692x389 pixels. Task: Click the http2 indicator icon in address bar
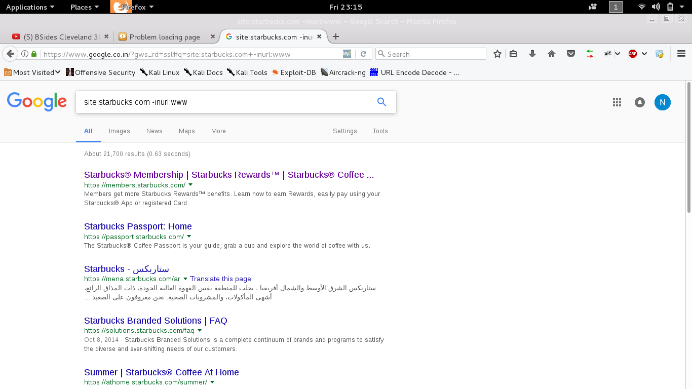tap(347, 54)
